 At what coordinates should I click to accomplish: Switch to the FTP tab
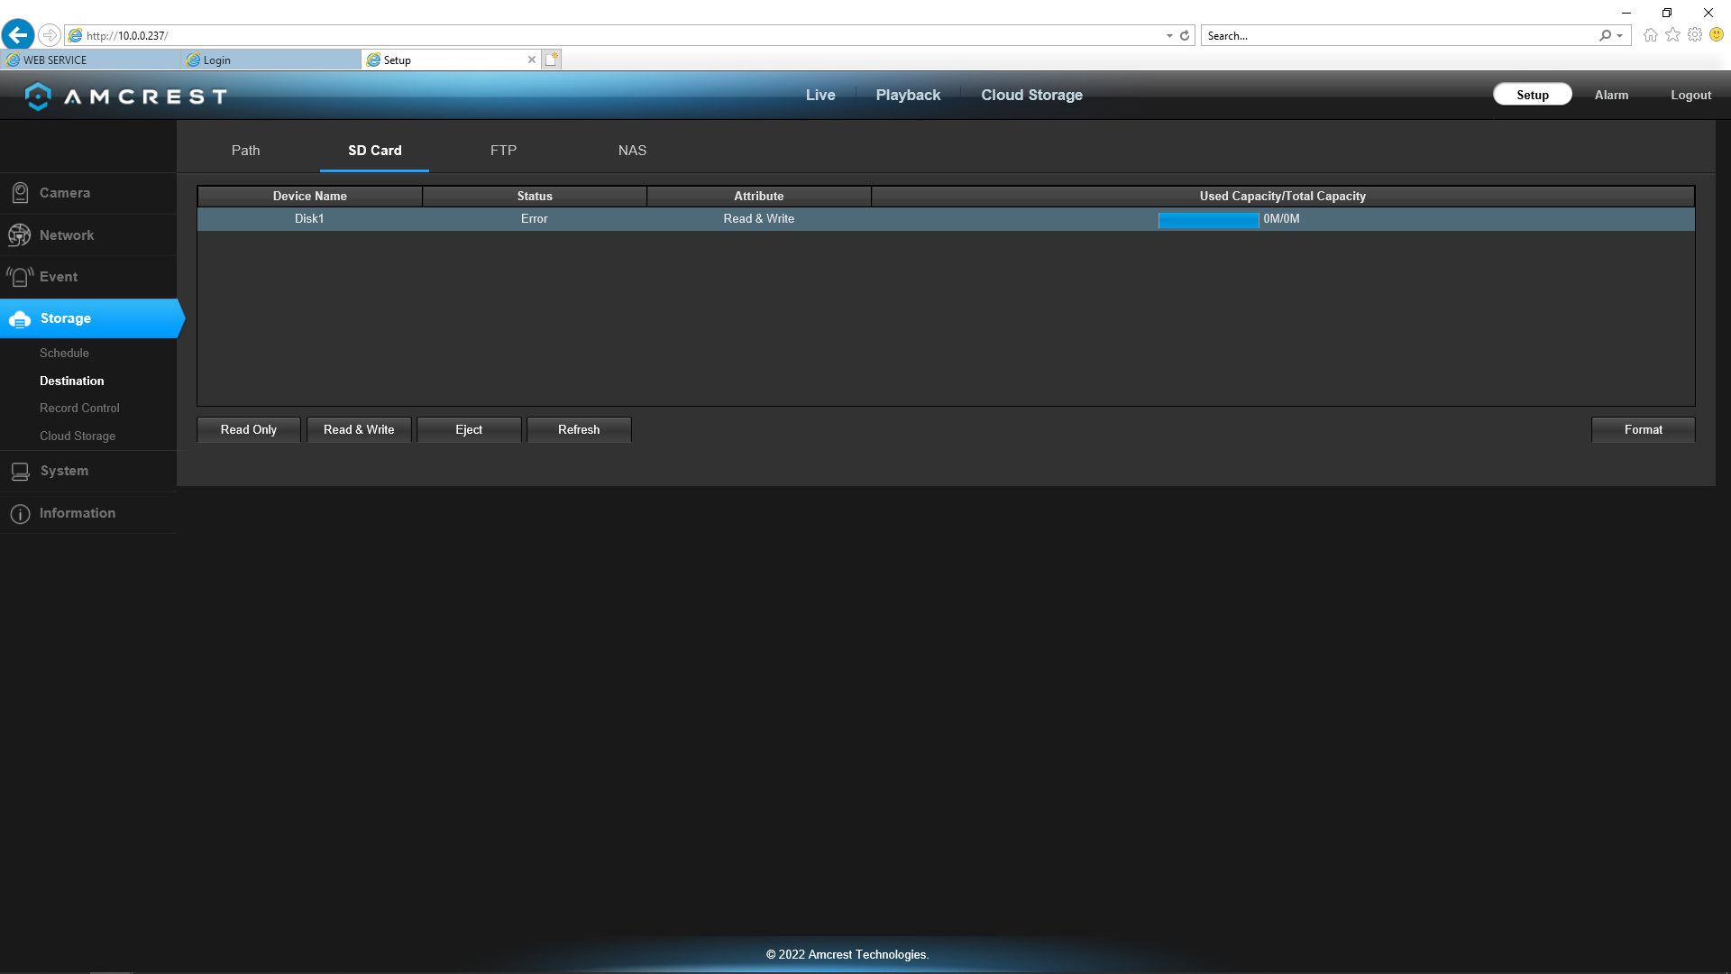coord(503,151)
